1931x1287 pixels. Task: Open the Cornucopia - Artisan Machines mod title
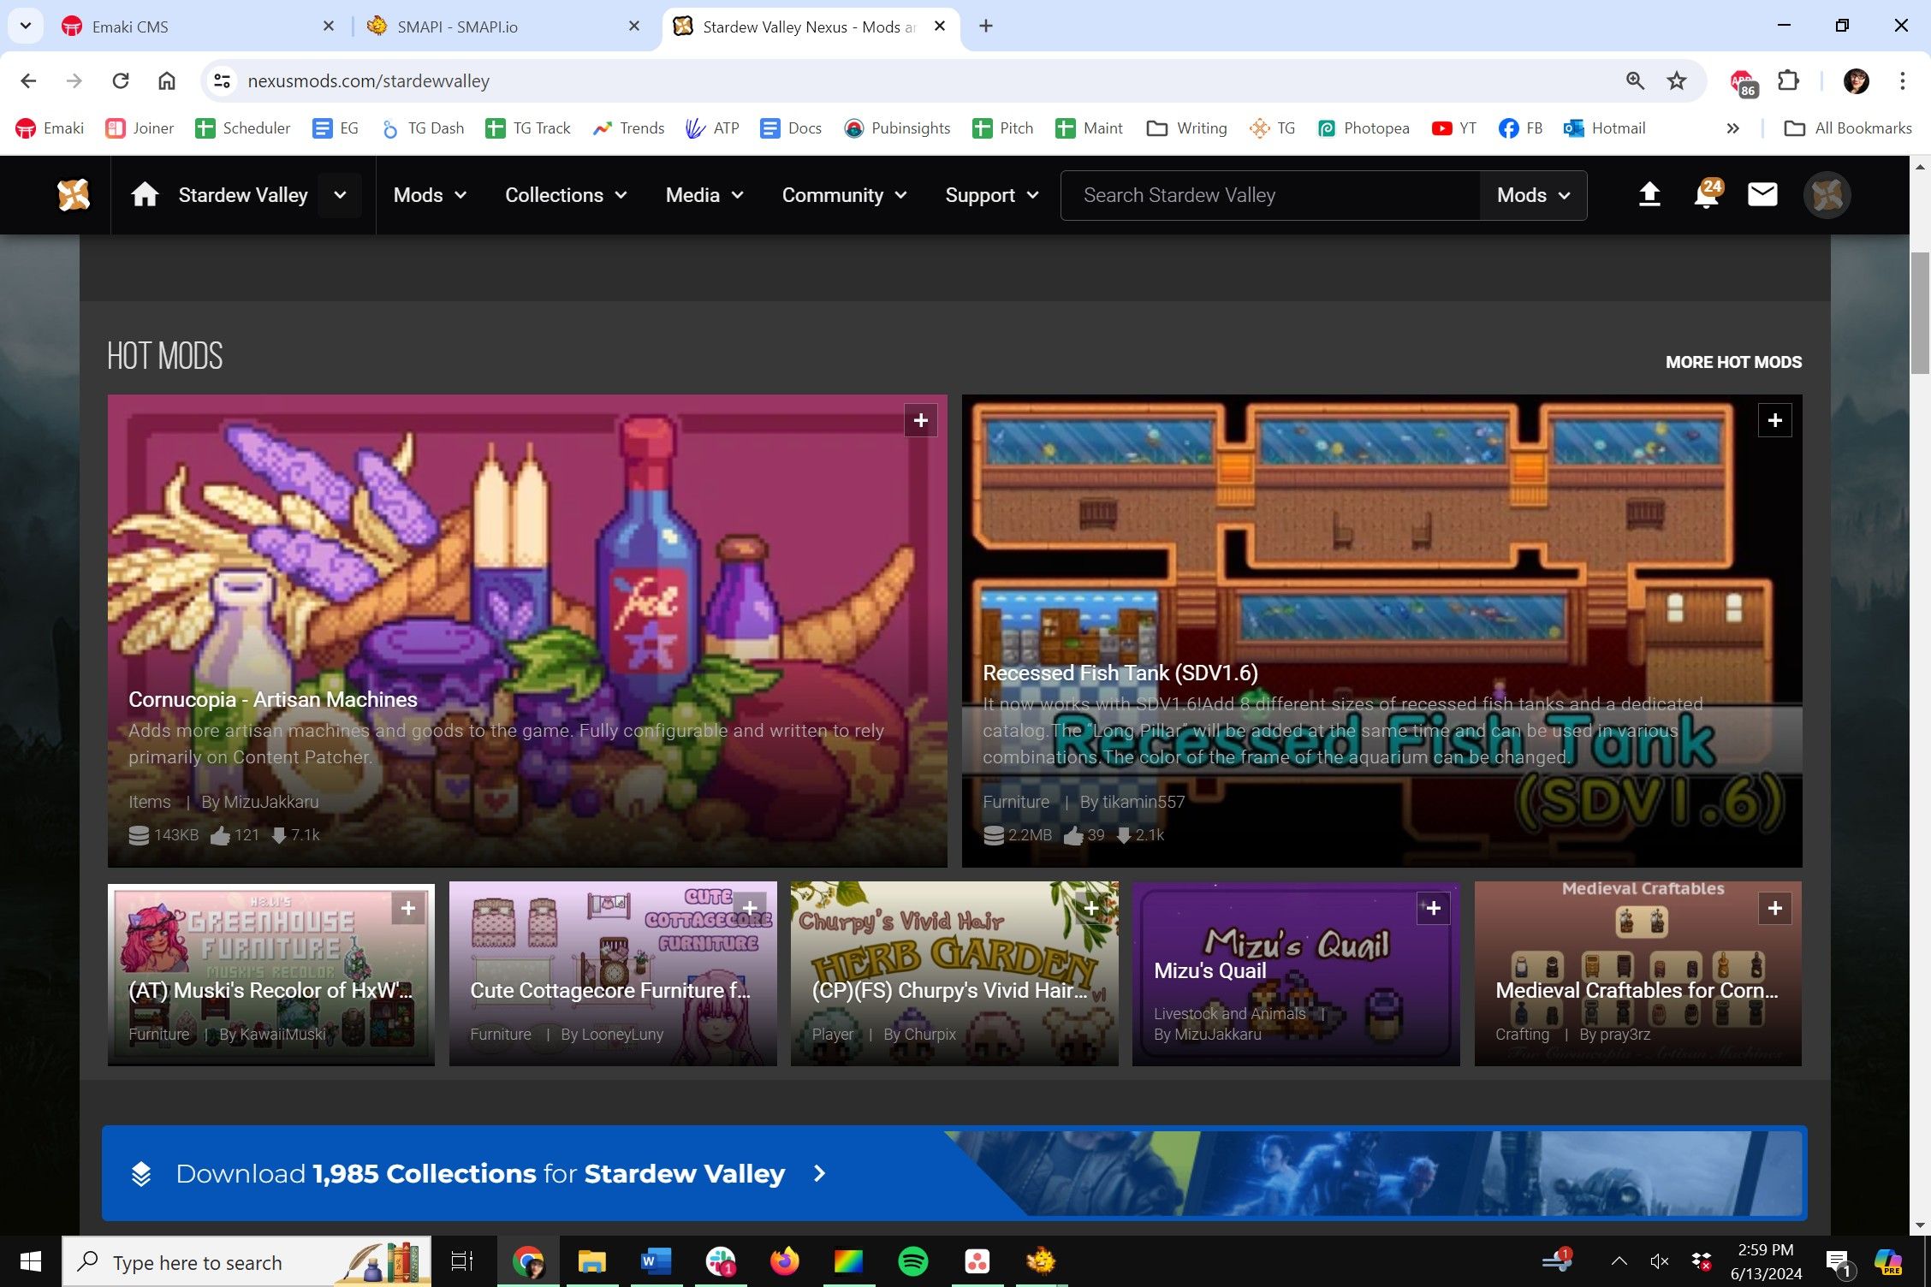click(273, 699)
